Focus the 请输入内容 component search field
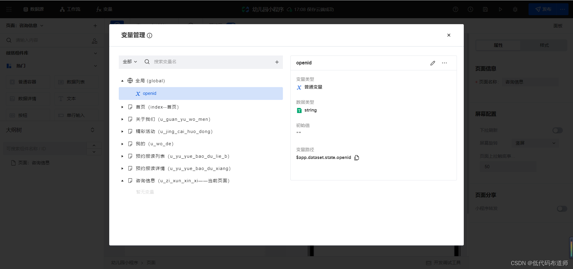Screen dimensions: 573x269 click(48, 40)
